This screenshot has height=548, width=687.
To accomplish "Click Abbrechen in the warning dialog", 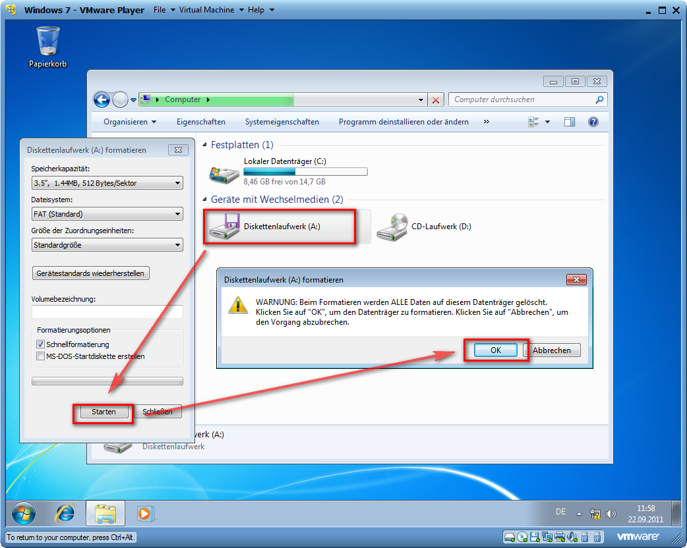I will 552,350.
